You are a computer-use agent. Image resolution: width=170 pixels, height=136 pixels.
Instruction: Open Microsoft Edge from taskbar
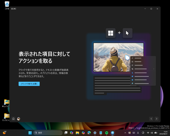pyautogui.click(x=89, y=133)
